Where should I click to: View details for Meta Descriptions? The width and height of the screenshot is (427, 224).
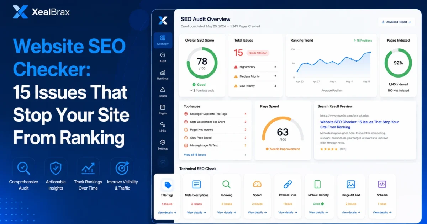tap(196, 213)
